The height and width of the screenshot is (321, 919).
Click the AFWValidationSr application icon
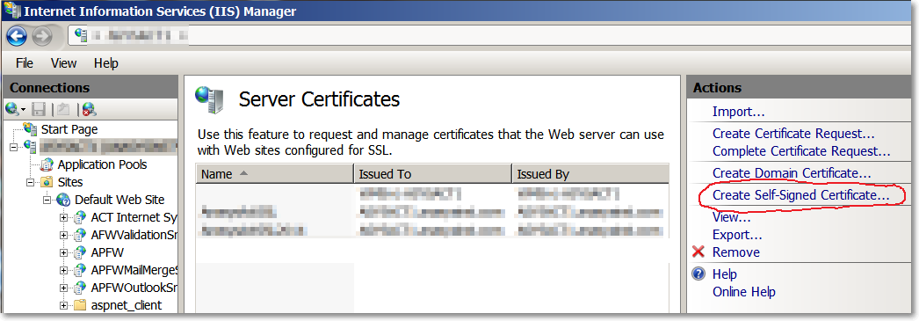pos(80,236)
